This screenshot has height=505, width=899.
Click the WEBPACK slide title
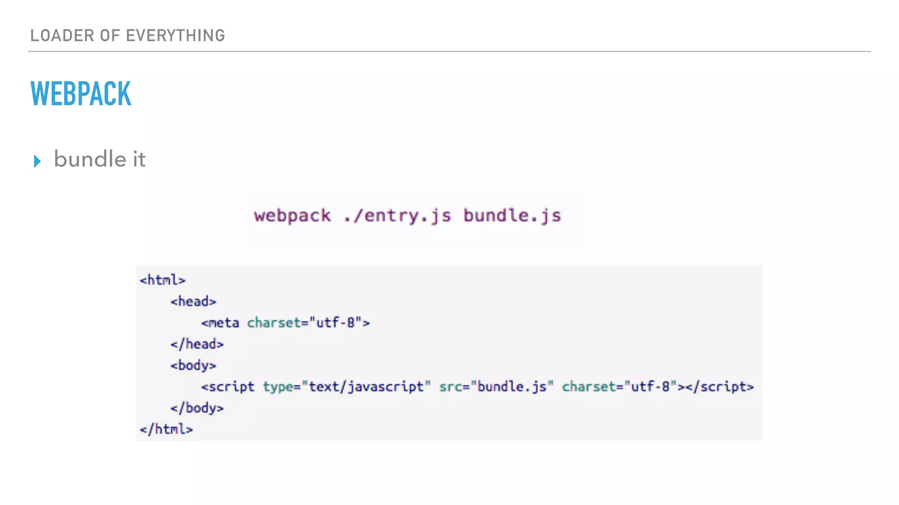point(81,94)
